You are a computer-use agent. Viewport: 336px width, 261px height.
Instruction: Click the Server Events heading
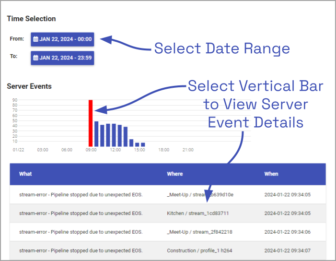tap(29, 86)
